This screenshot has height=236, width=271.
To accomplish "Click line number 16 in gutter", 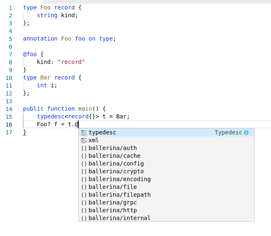I will [9, 125].
